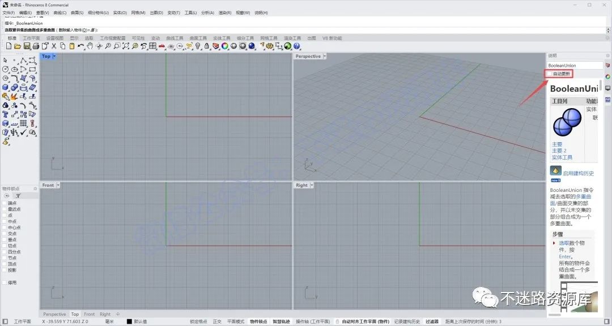Click the four-viewport layout icon
The image size is (612, 326).
pos(152,46)
